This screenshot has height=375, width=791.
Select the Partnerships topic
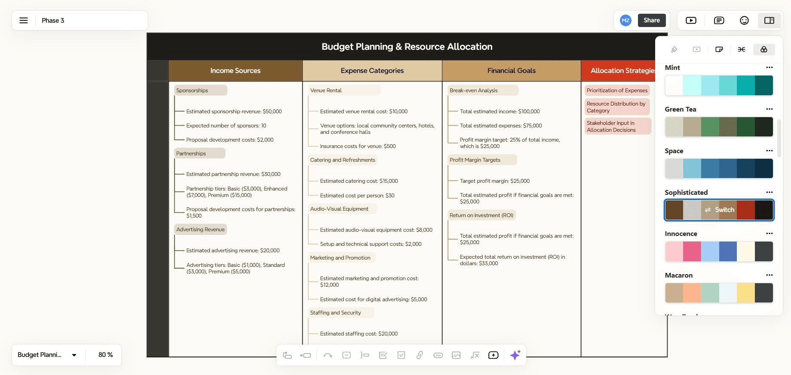(x=199, y=154)
